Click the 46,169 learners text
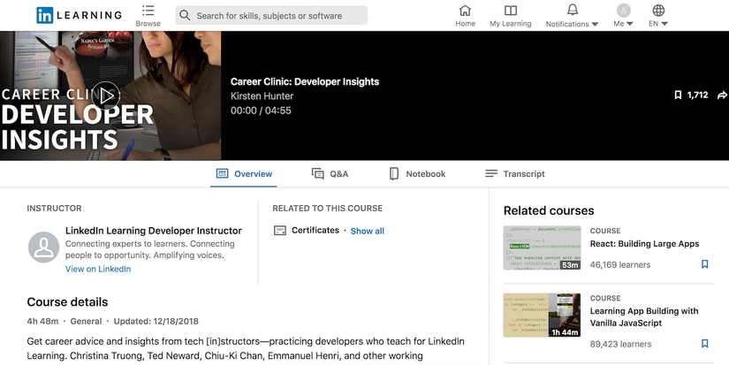The height and width of the screenshot is (365, 729). [620, 264]
